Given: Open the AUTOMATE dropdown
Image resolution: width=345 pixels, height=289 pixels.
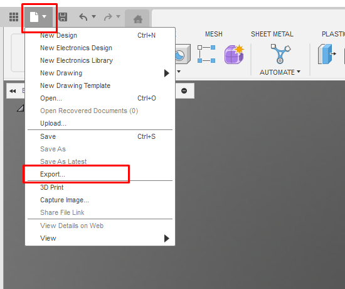Looking at the screenshot, I should (x=280, y=72).
